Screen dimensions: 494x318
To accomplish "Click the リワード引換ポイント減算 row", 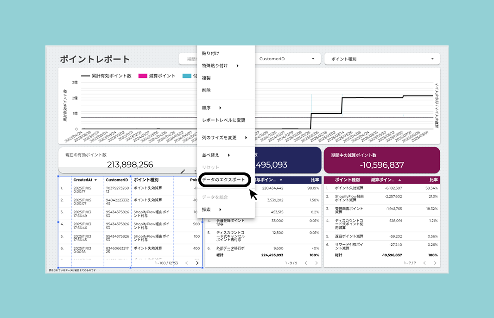I will (x=382, y=246).
